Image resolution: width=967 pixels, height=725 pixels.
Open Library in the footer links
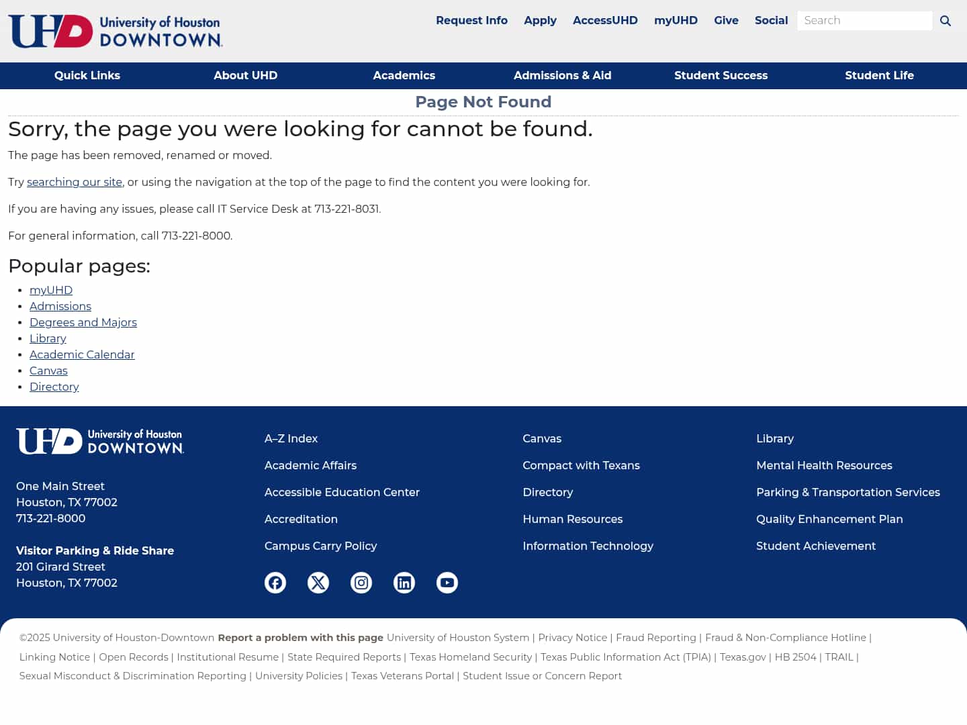(775, 438)
